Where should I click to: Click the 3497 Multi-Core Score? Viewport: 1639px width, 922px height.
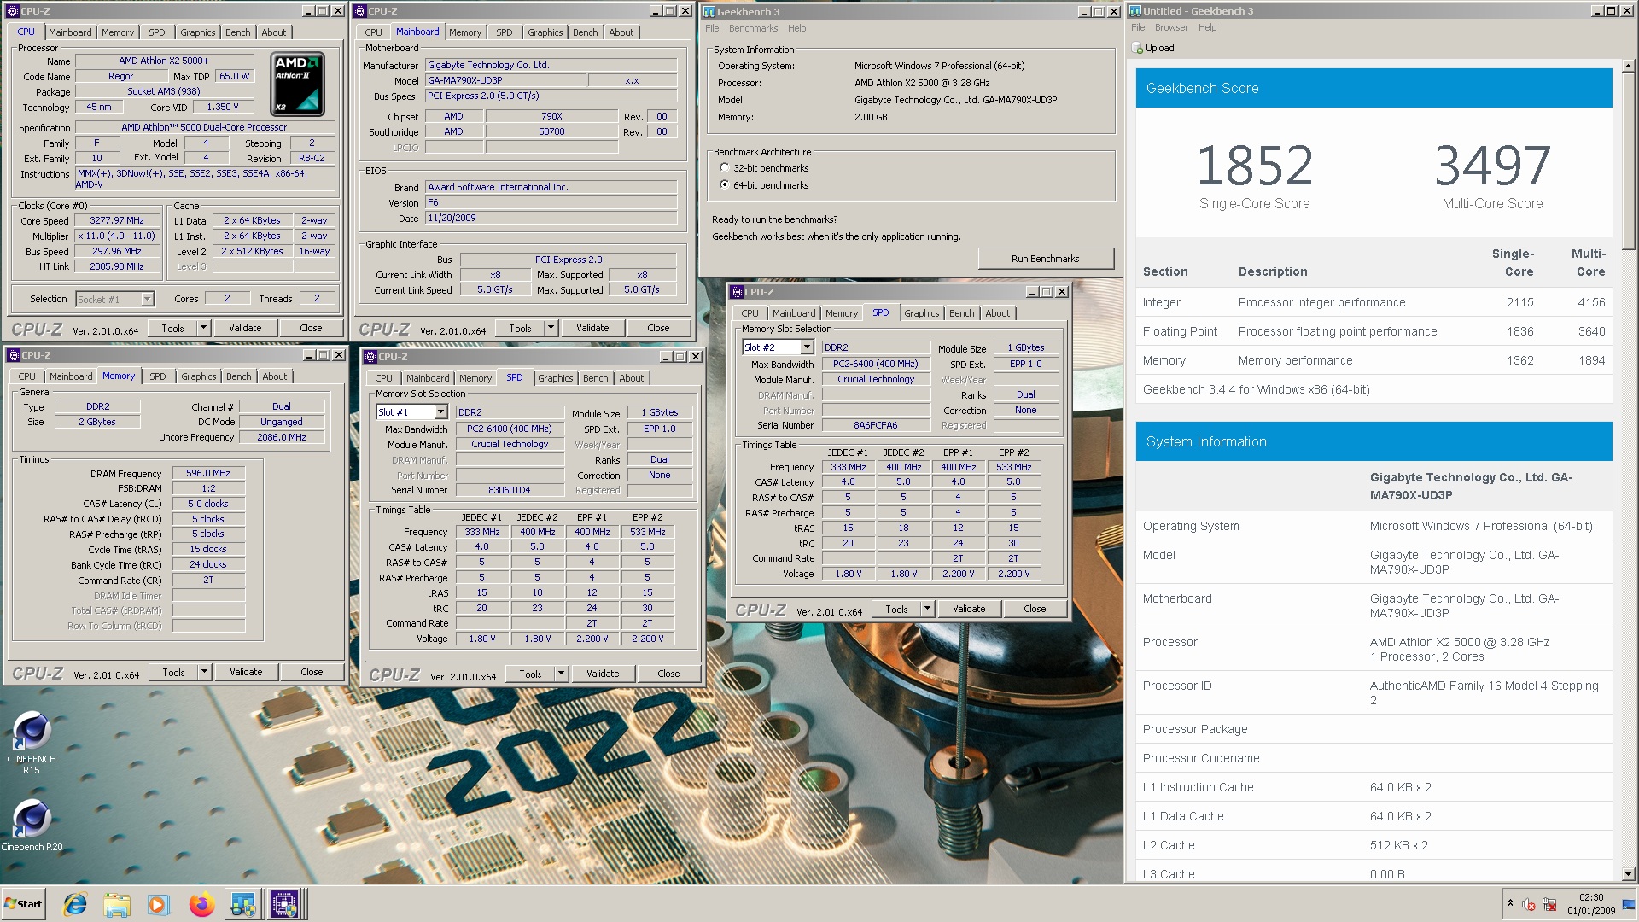(x=1492, y=165)
